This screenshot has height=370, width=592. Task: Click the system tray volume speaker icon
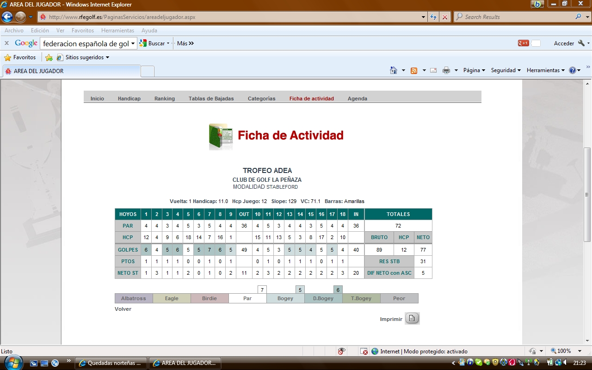tap(565, 363)
